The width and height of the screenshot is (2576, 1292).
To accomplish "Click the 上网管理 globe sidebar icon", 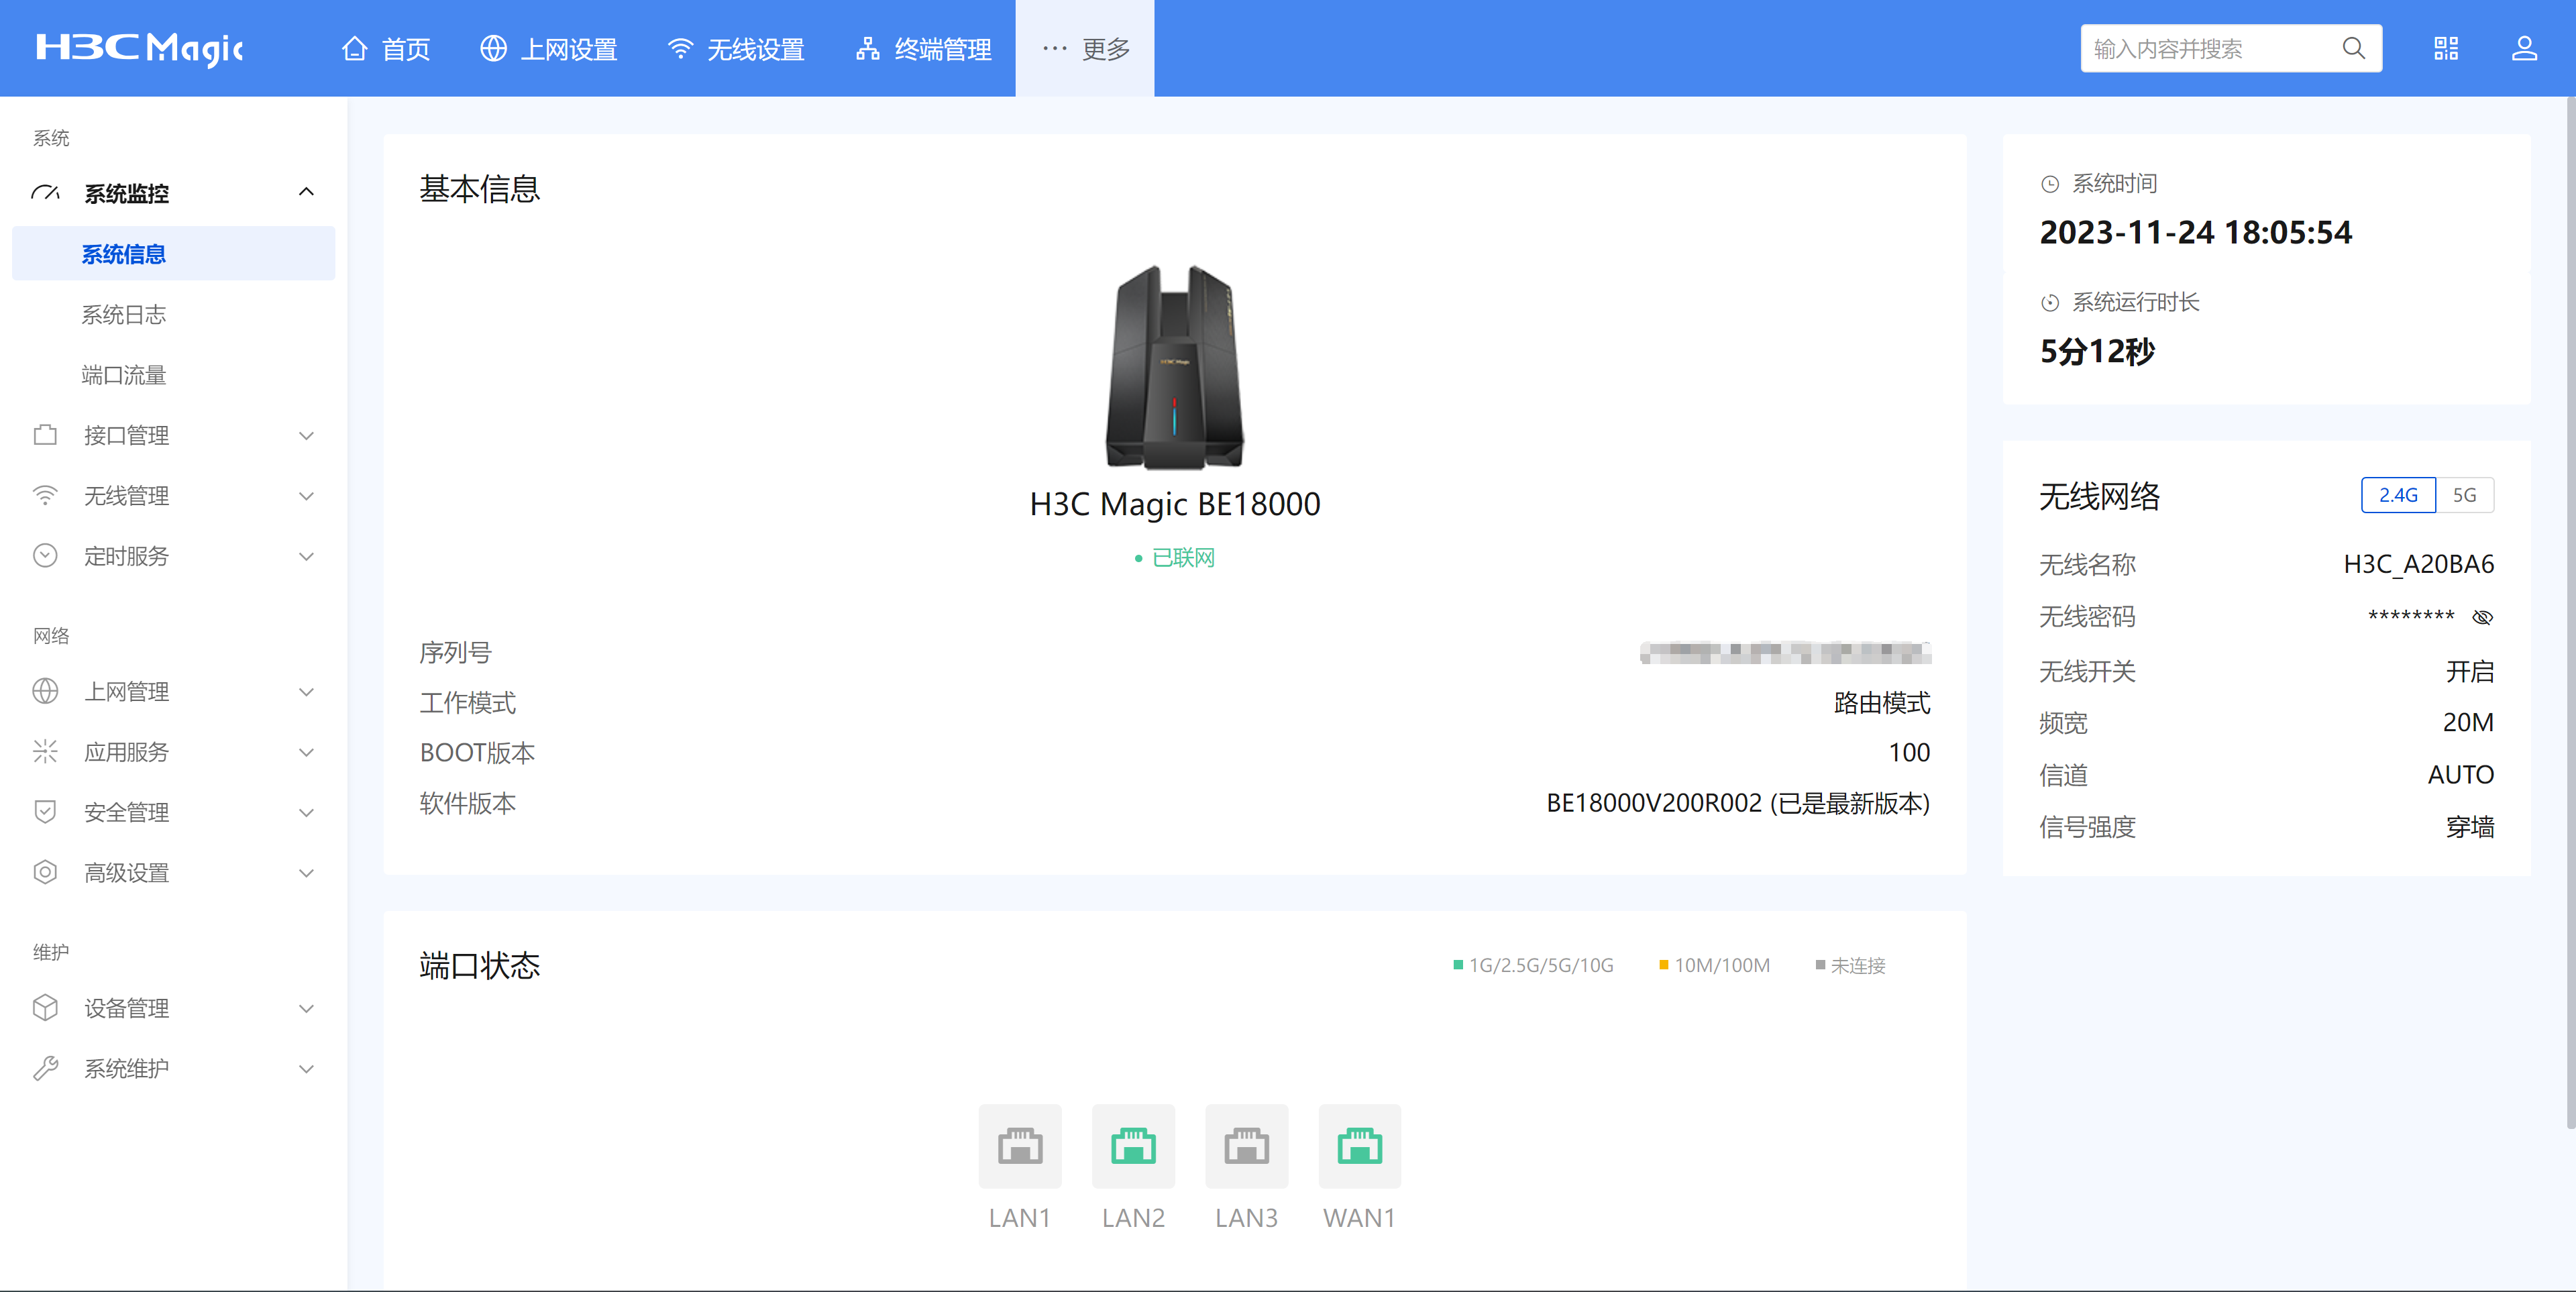I will coord(45,691).
